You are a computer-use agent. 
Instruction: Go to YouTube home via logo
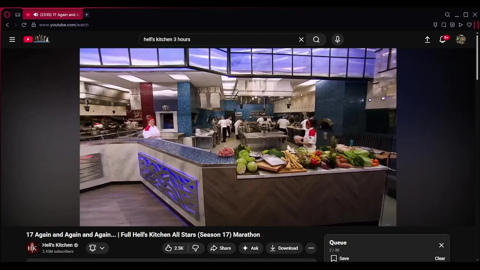coord(36,39)
